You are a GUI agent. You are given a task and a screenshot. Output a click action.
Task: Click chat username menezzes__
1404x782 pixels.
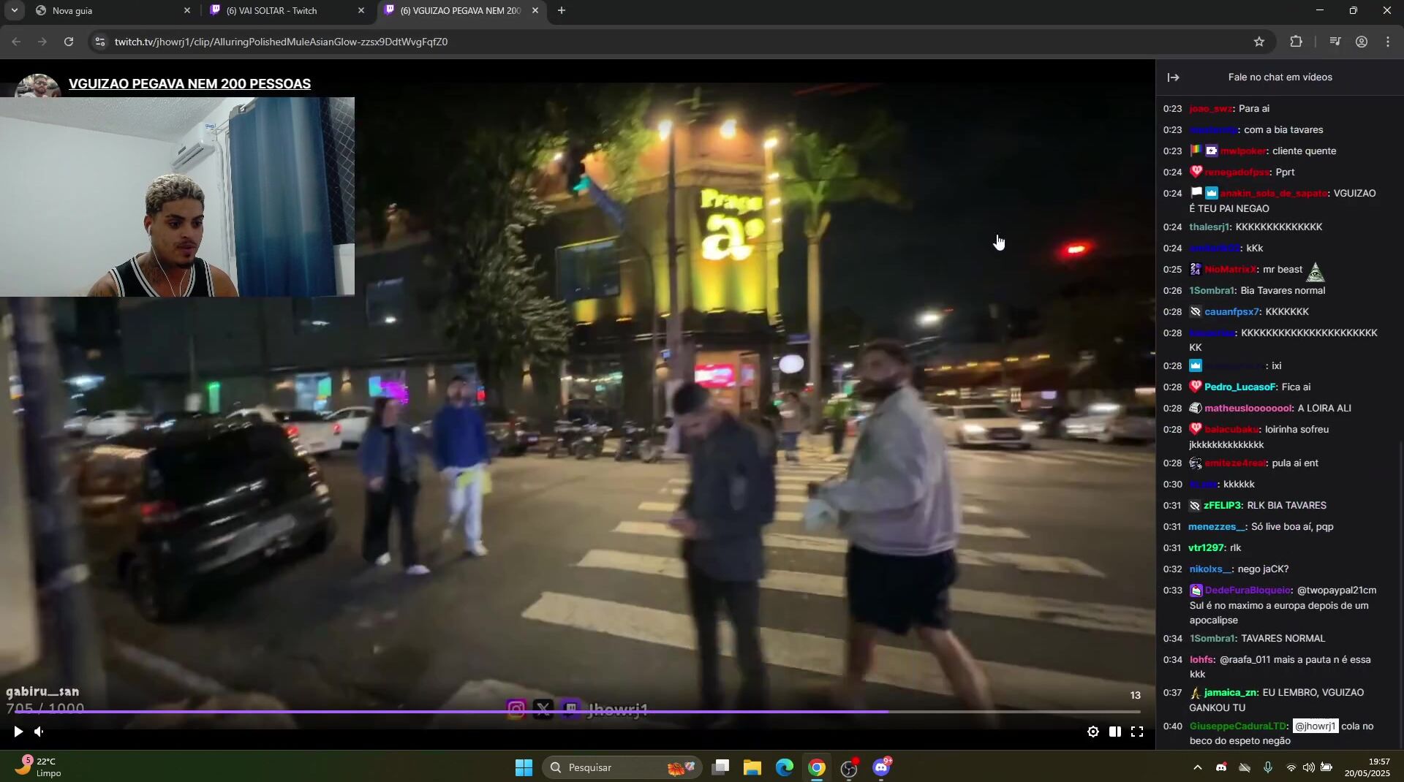tap(1217, 527)
